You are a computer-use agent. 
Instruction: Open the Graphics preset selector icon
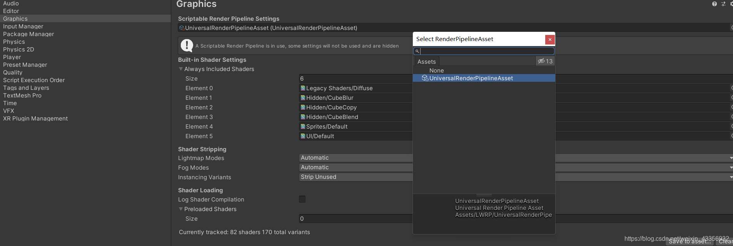point(723,4)
